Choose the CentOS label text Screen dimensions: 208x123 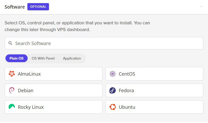[x=127, y=74]
